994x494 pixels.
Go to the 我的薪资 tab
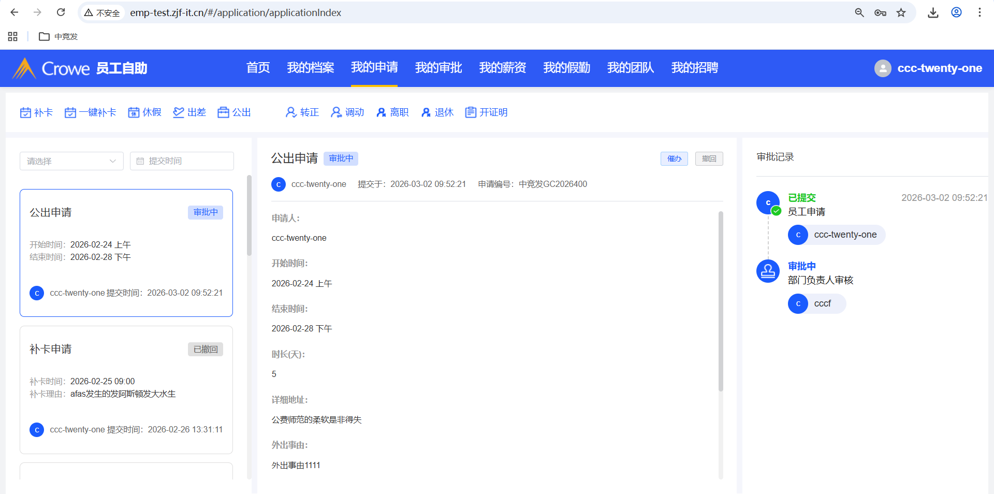(502, 68)
